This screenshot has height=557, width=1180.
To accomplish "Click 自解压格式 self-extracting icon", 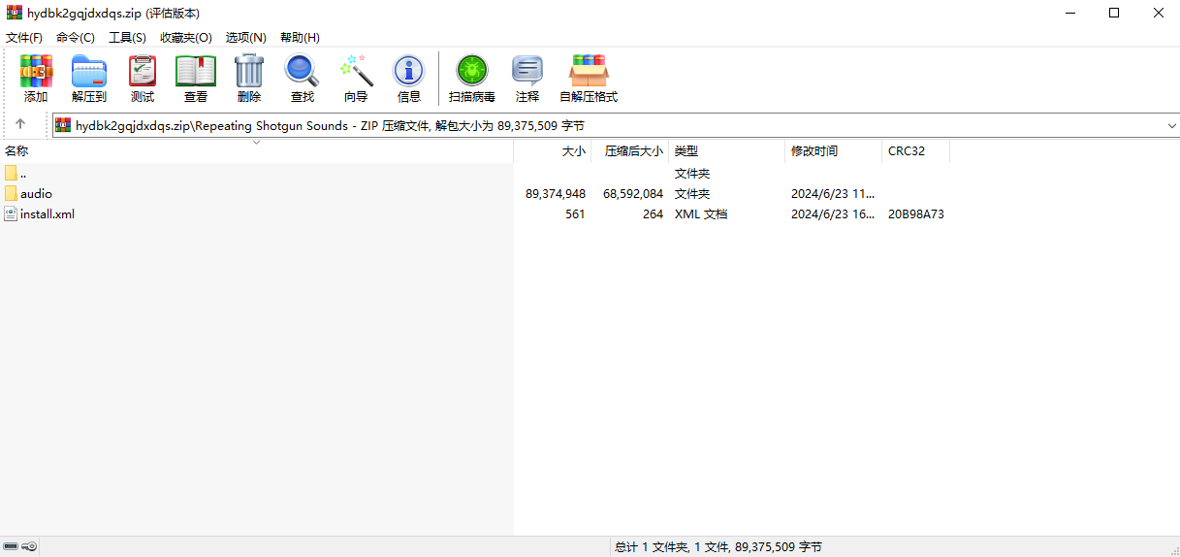I will 589,79.
